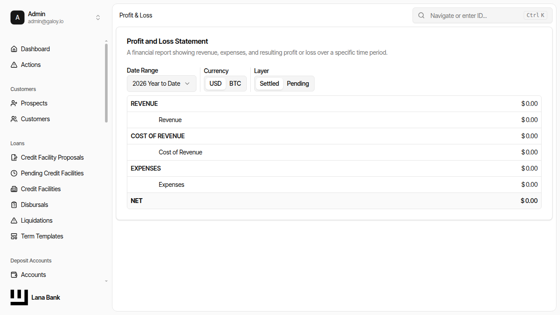Image resolution: width=560 pixels, height=315 pixels.
Task: Click the NET total row
Action: tap(334, 201)
